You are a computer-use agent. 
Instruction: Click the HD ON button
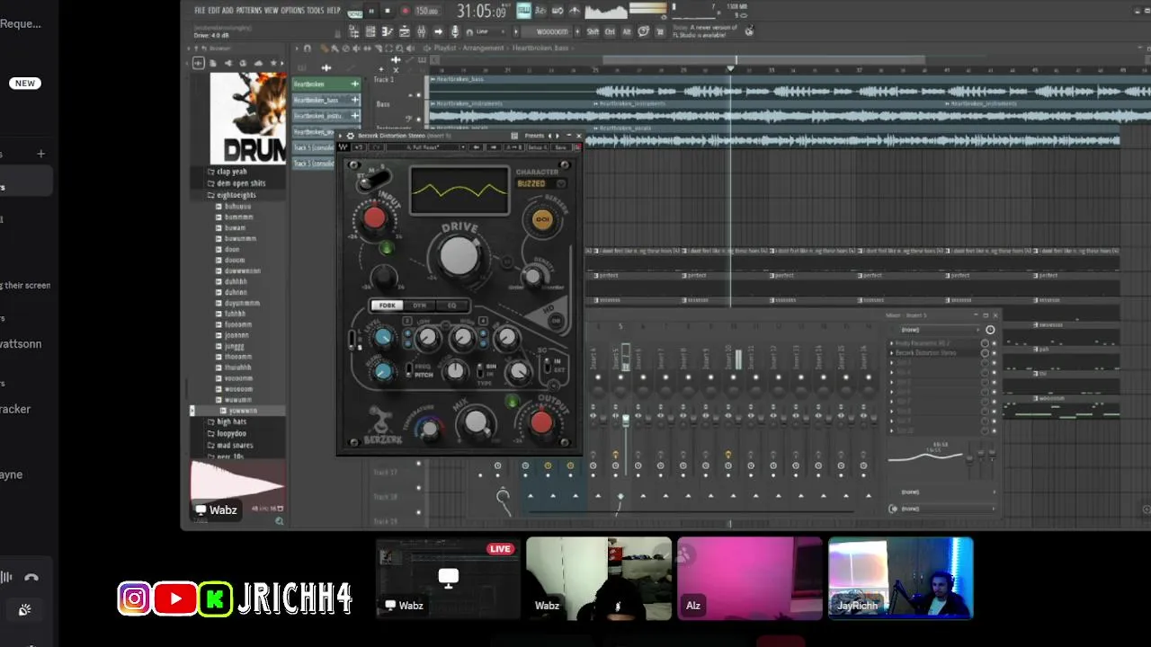click(x=555, y=321)
